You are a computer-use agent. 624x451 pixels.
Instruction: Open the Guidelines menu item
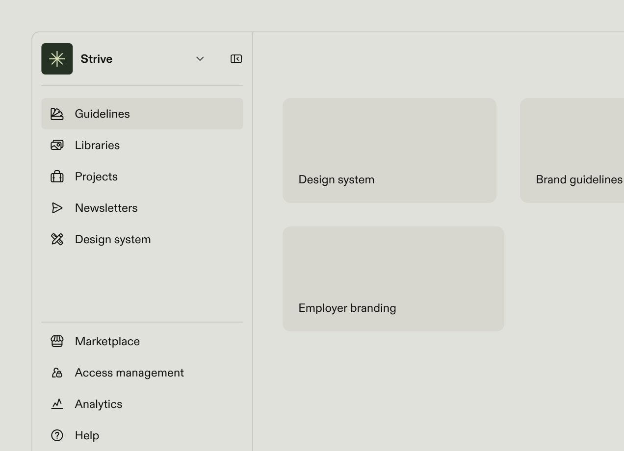tap(102, 114)
